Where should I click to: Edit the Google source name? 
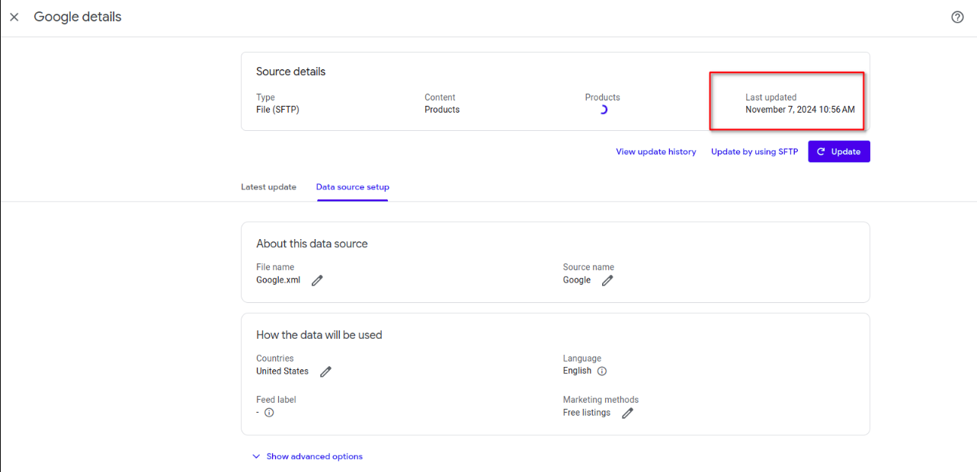click(607, 280)
